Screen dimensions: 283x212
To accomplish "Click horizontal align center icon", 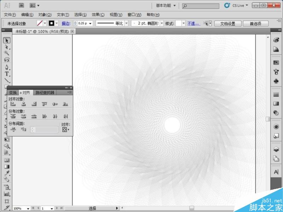I will click(x=23, y=104).
